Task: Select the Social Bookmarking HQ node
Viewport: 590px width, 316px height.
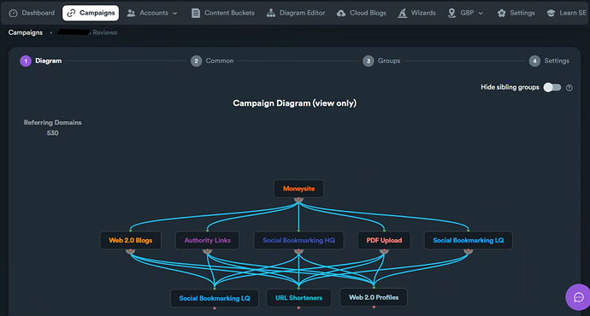Action: (x=298, y=241)
